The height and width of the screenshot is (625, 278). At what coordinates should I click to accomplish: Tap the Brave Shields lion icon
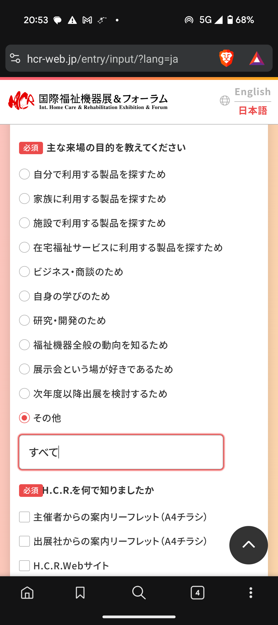226,58
